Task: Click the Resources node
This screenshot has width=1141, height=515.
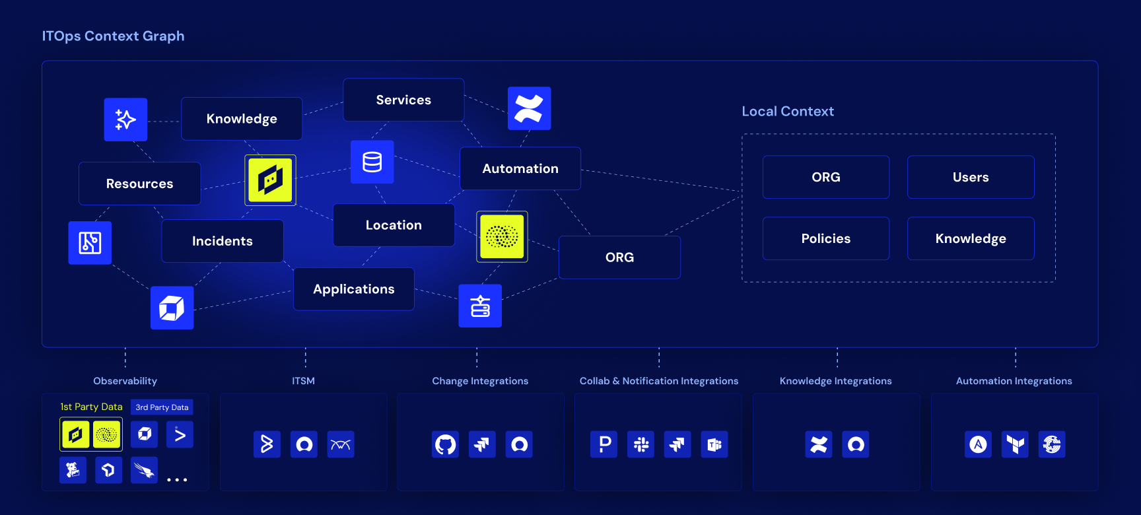Action: [139, 184]
